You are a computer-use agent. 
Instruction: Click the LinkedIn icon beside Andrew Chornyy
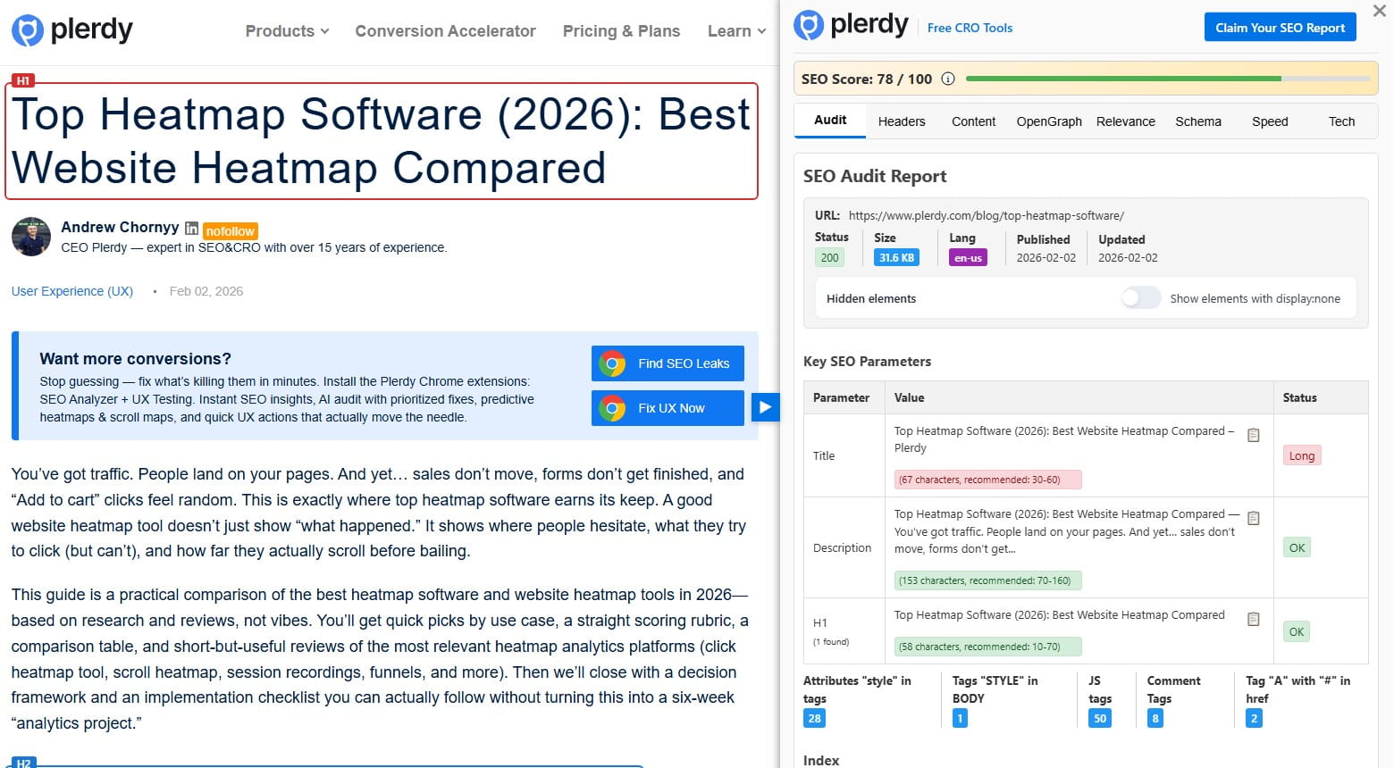pyautogui.click(x=192, y=228)
